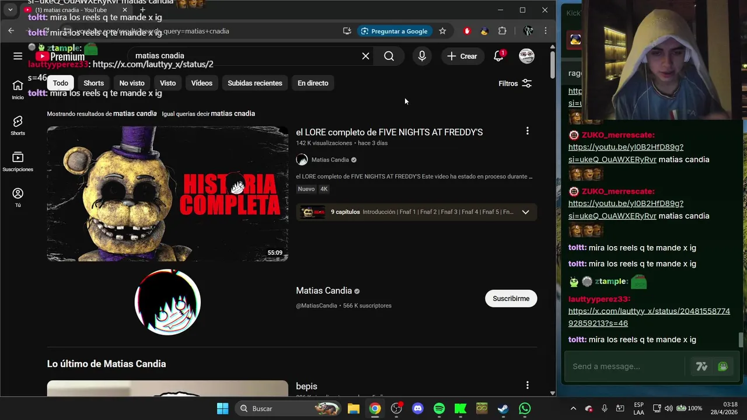747x420 pixels.
Task: Open the Windows Start menu
Action: 222,408
